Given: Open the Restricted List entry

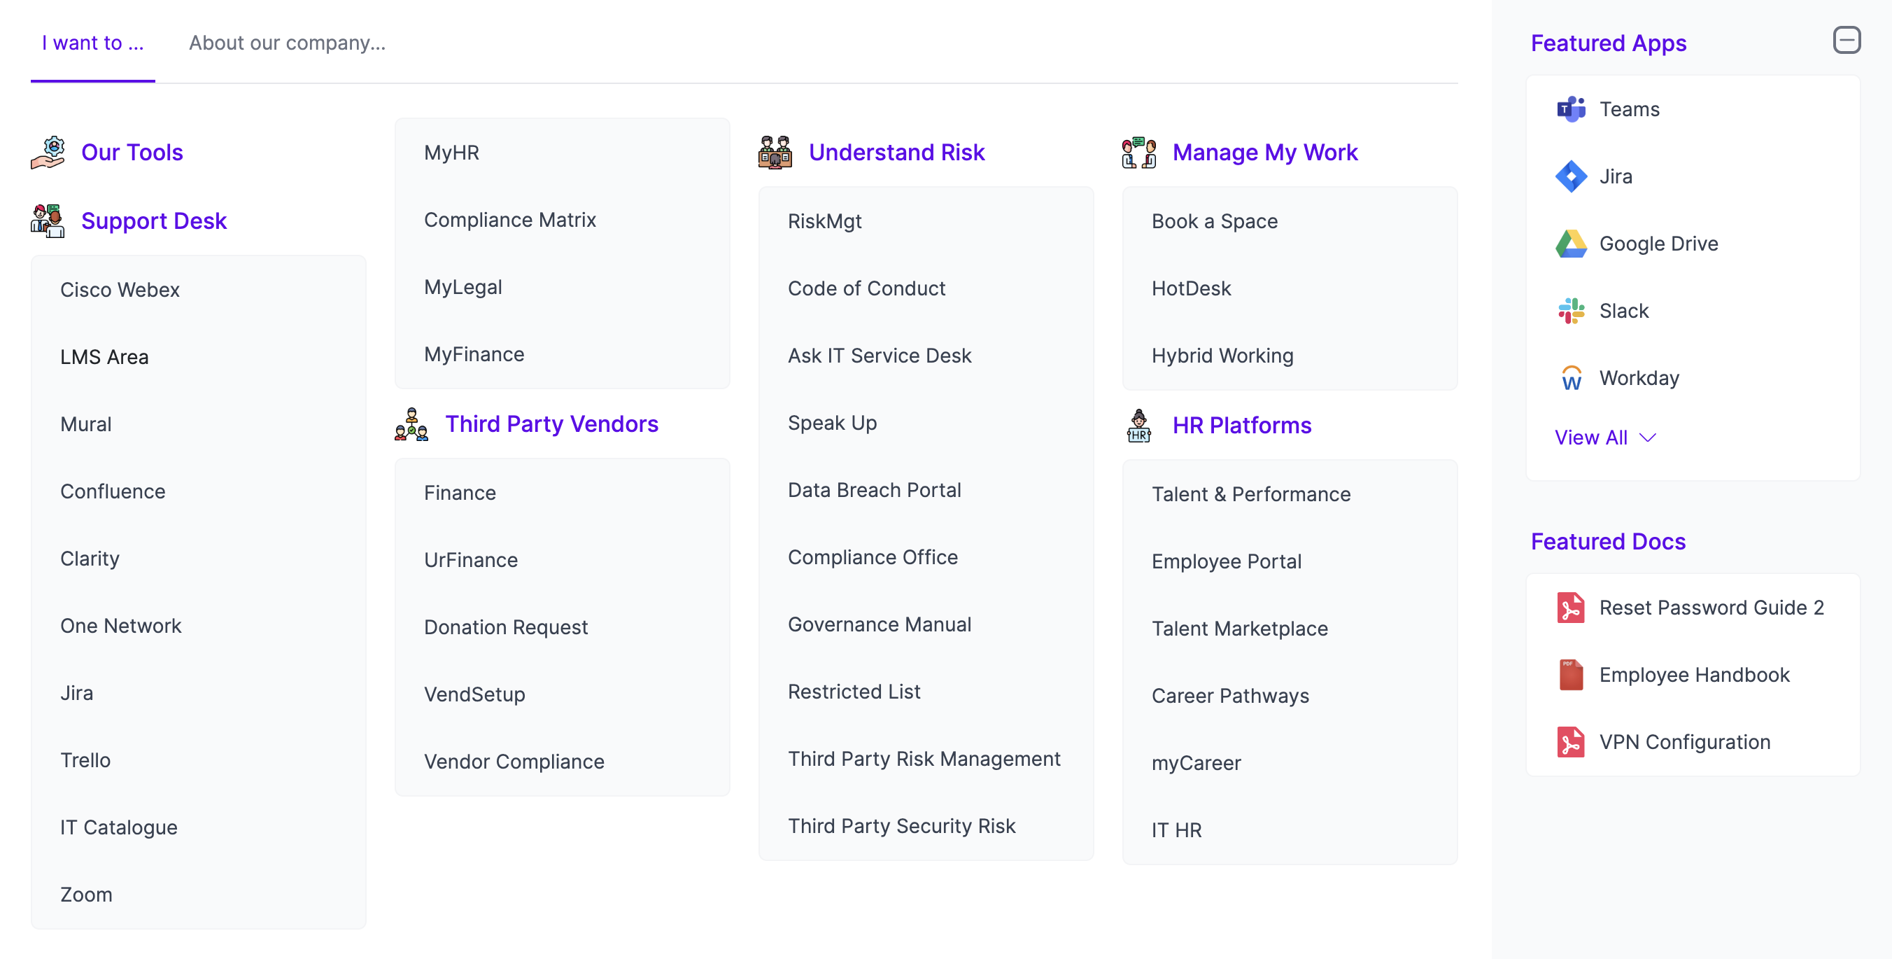Looking at the screenshot, I should 854,692.
